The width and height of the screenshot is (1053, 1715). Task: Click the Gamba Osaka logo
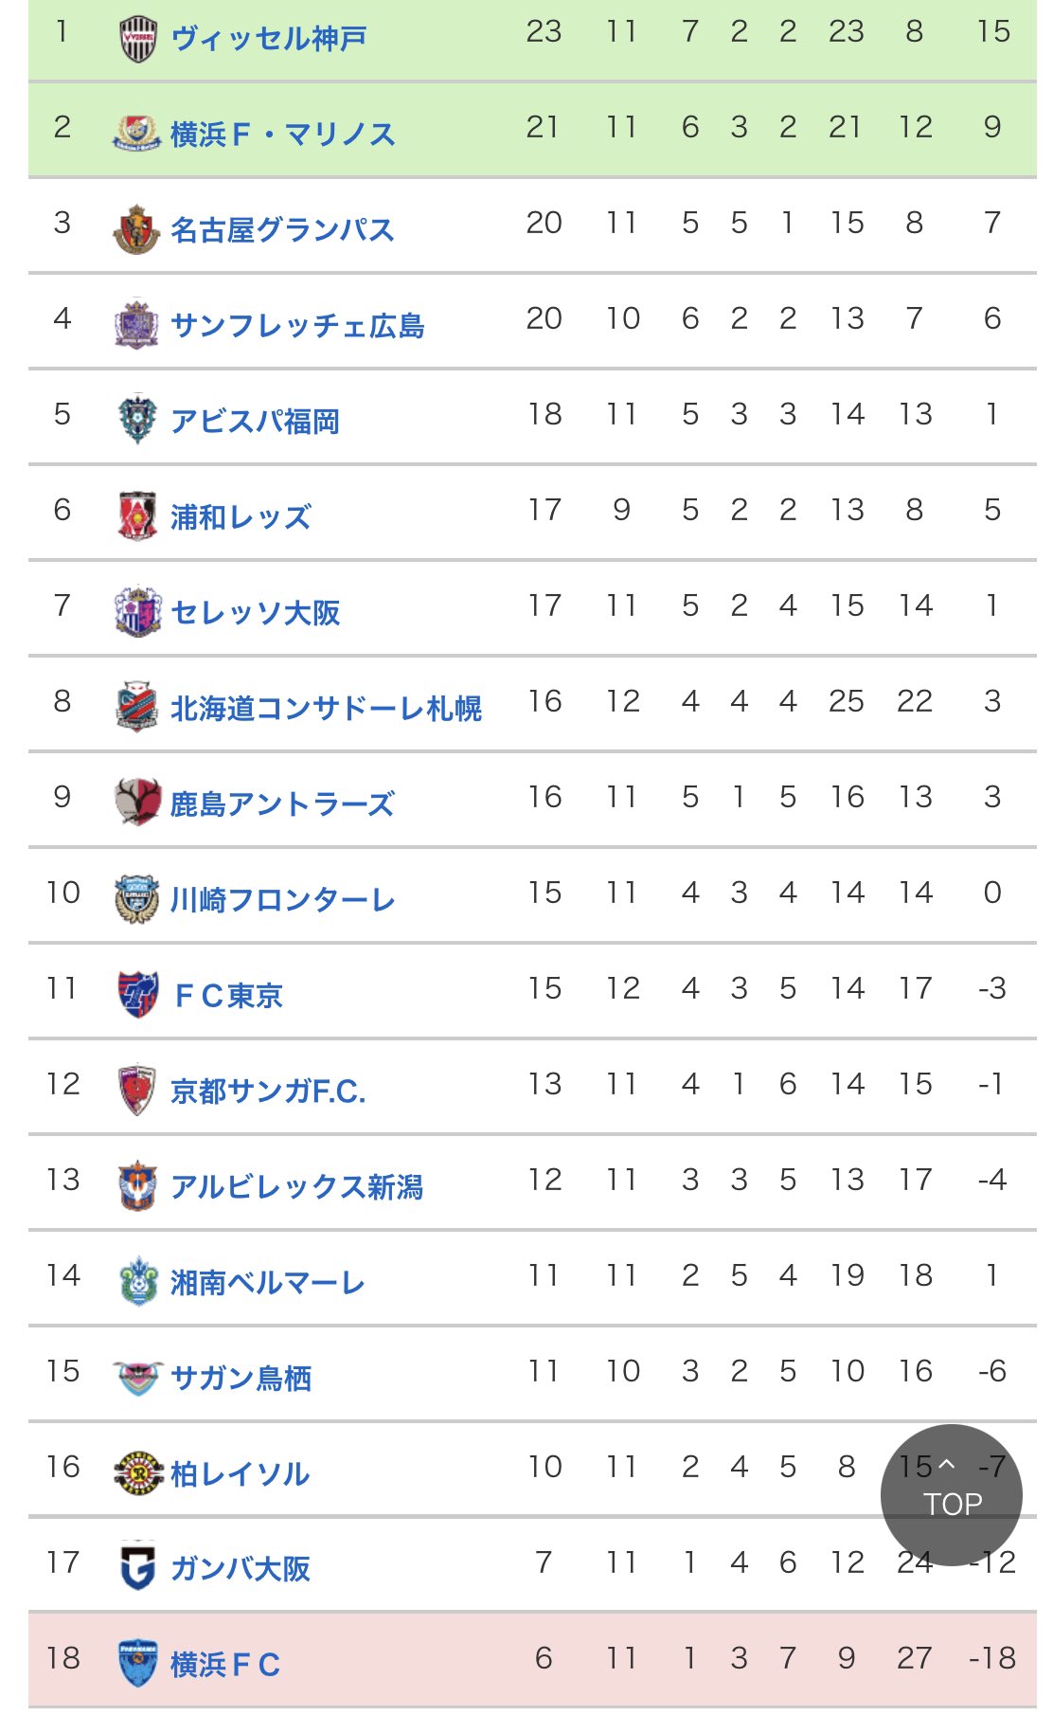pyautogui.click(x=137, y=1567)
